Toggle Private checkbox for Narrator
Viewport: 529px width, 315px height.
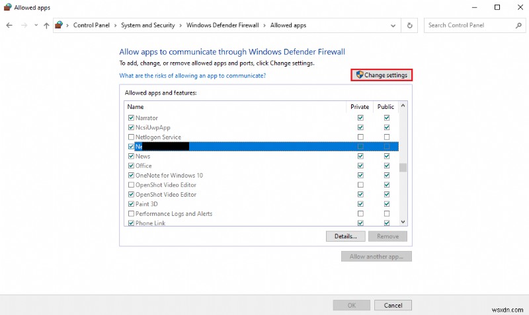(x=360, y=118)
